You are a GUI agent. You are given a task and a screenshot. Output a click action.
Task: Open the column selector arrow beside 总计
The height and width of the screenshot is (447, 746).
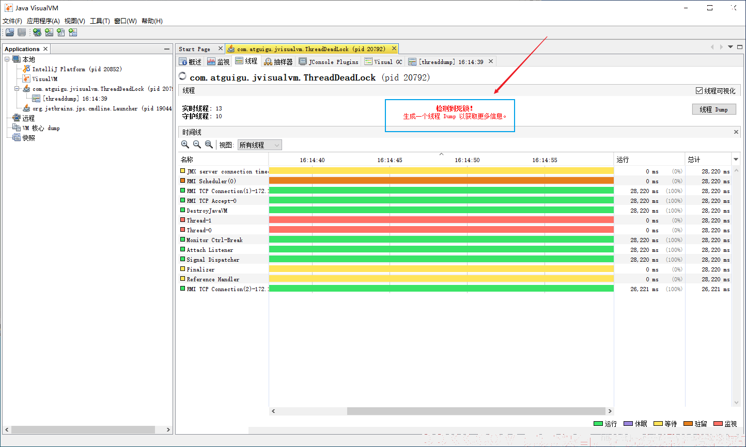[x=736, y=159]
